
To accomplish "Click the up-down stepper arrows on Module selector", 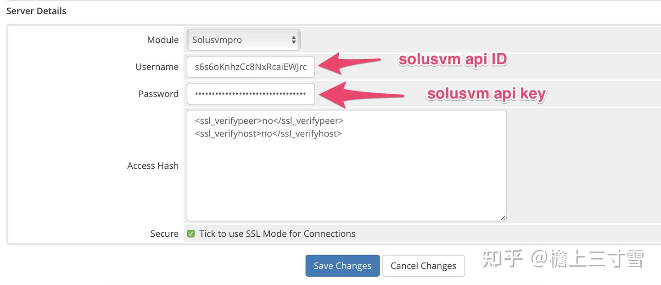I will point(294,40).
